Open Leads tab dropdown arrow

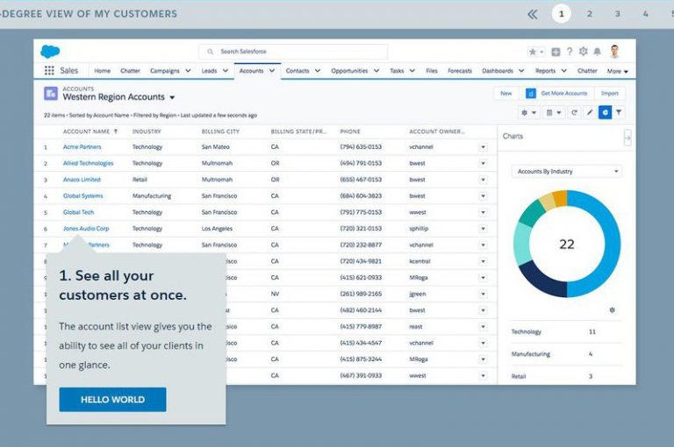coord(226,71)
